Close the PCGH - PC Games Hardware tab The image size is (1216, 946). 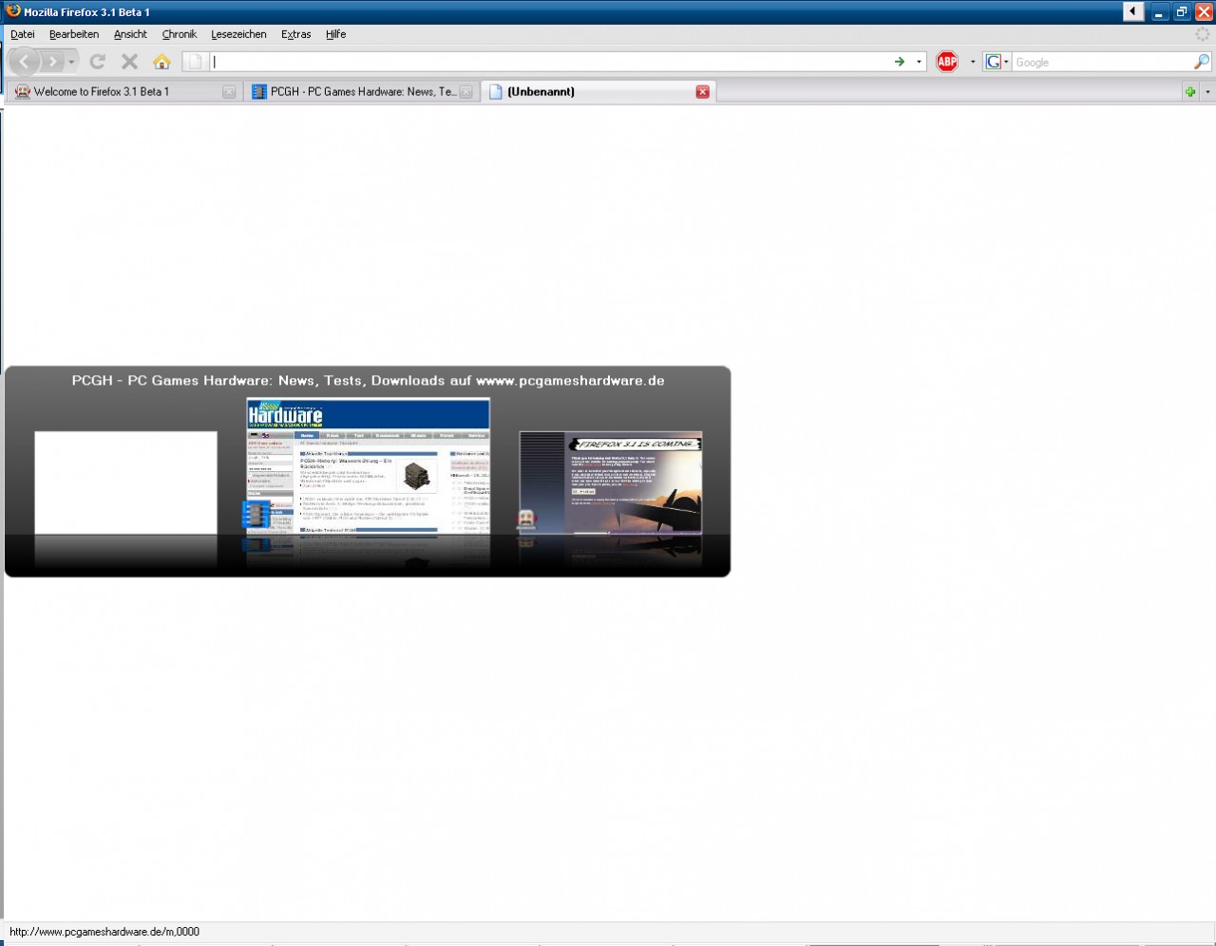coord(466,92)
